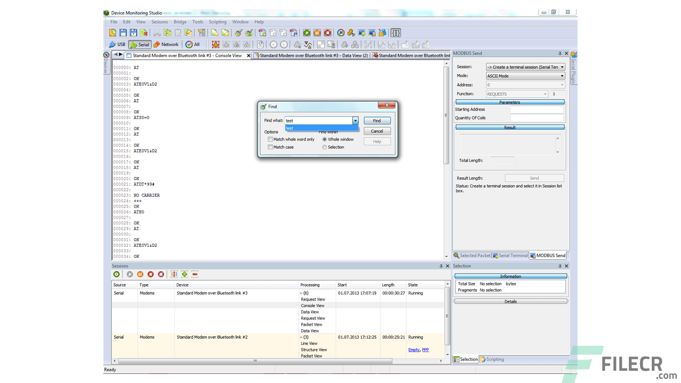This screenshot has width=681, height=383.
Task: Click the document-with-red-X icon in main toolbar
Action: click(x=144, y=33)
